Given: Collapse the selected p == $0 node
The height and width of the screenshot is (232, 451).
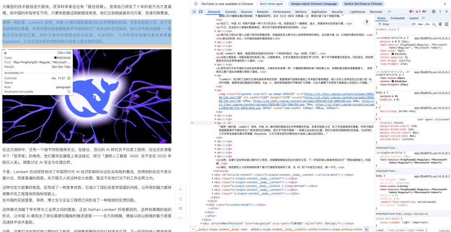Looking at the screenshot, I should [x=216, y=123].
